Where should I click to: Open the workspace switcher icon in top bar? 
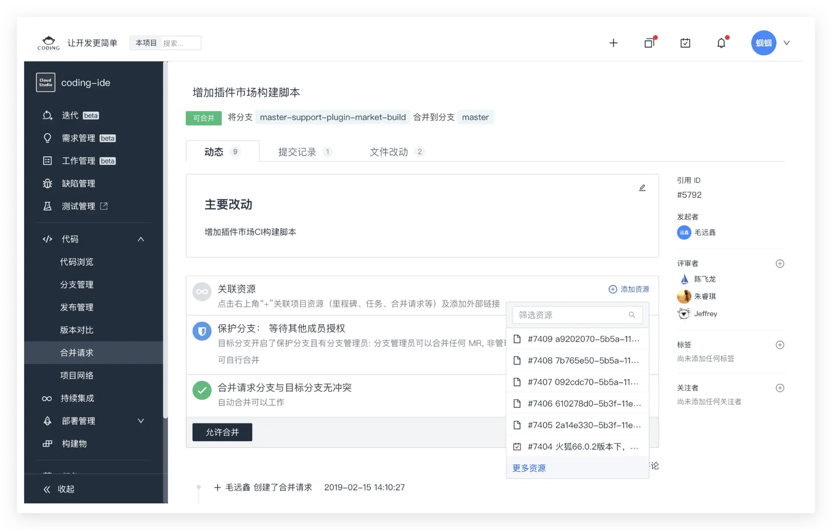[649, 43]
